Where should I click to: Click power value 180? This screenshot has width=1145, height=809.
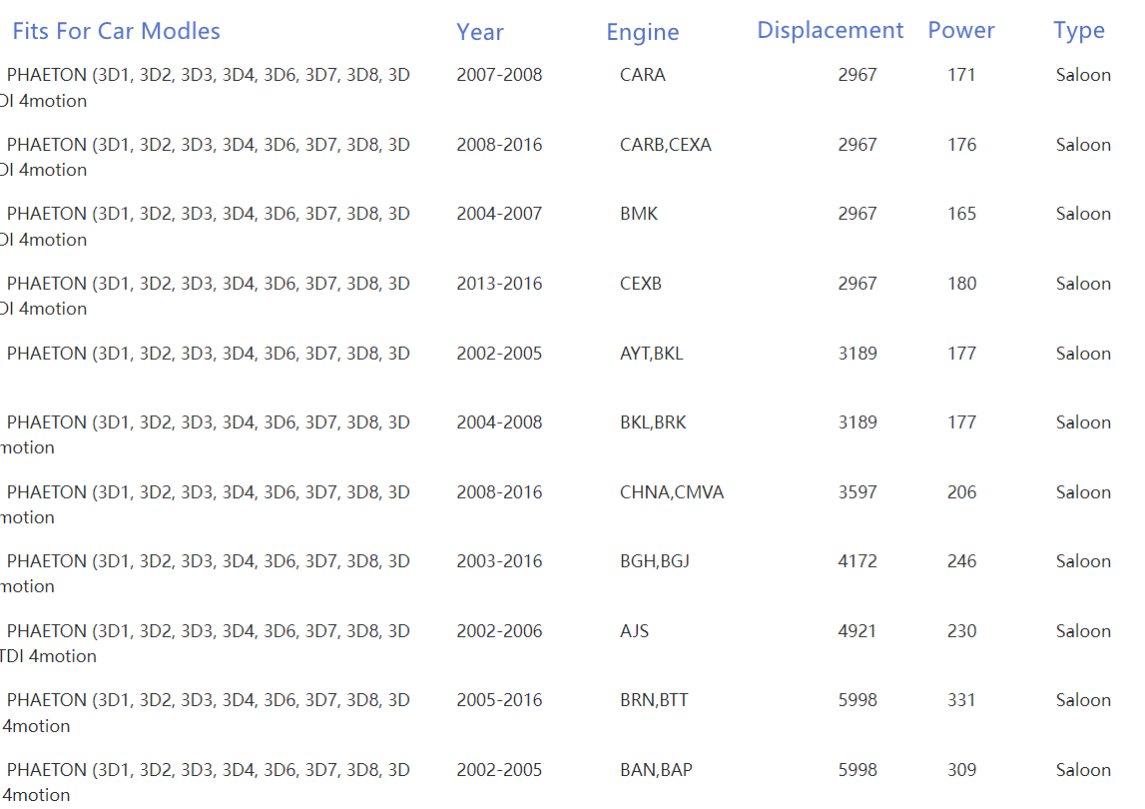click(961, 284)
